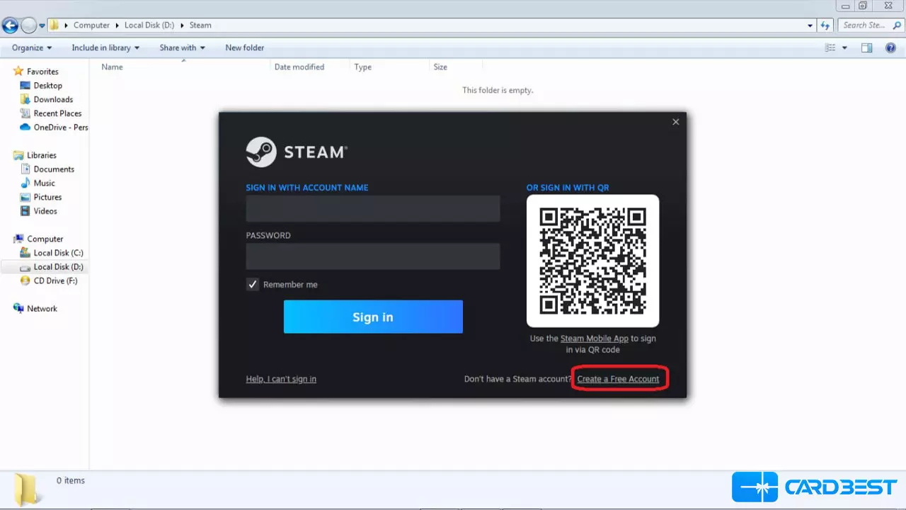
Task: Click the Favorites star icon
Action: (x=18, y=72)
